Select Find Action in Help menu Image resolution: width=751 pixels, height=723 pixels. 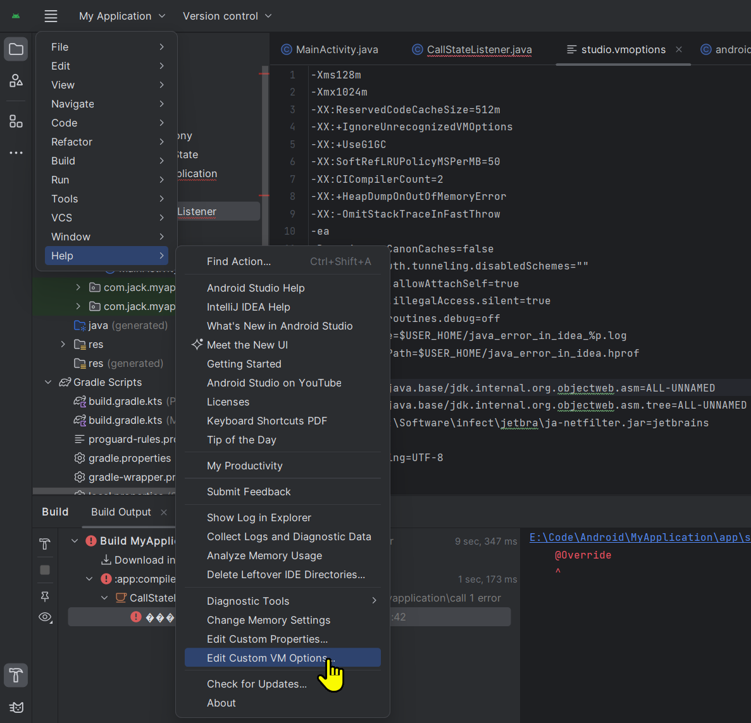[x=283, y=261]
